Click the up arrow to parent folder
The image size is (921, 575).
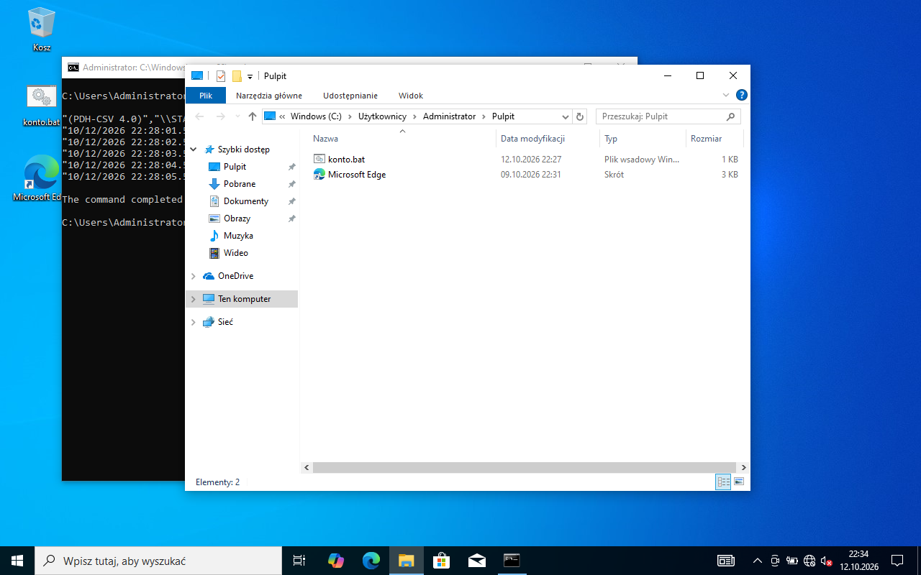(252, 116)
